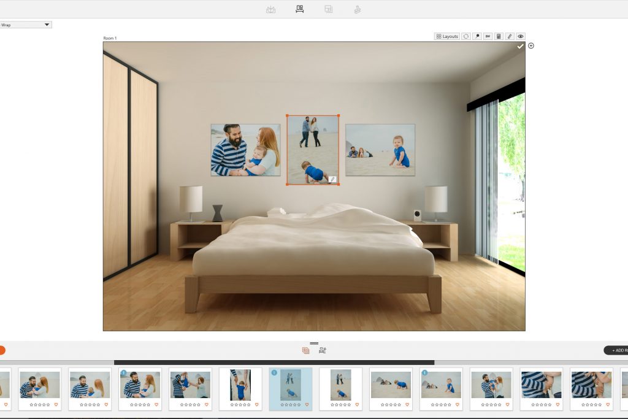The width and height of the screenshot is (628, 419).
Task: Click the white checkmark on the room image
Action: (520, 47)
